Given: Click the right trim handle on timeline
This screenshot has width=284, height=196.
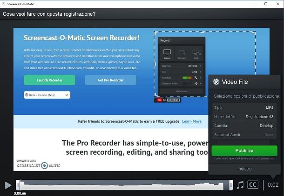Looking at the screenshot, I should point(231,185).
